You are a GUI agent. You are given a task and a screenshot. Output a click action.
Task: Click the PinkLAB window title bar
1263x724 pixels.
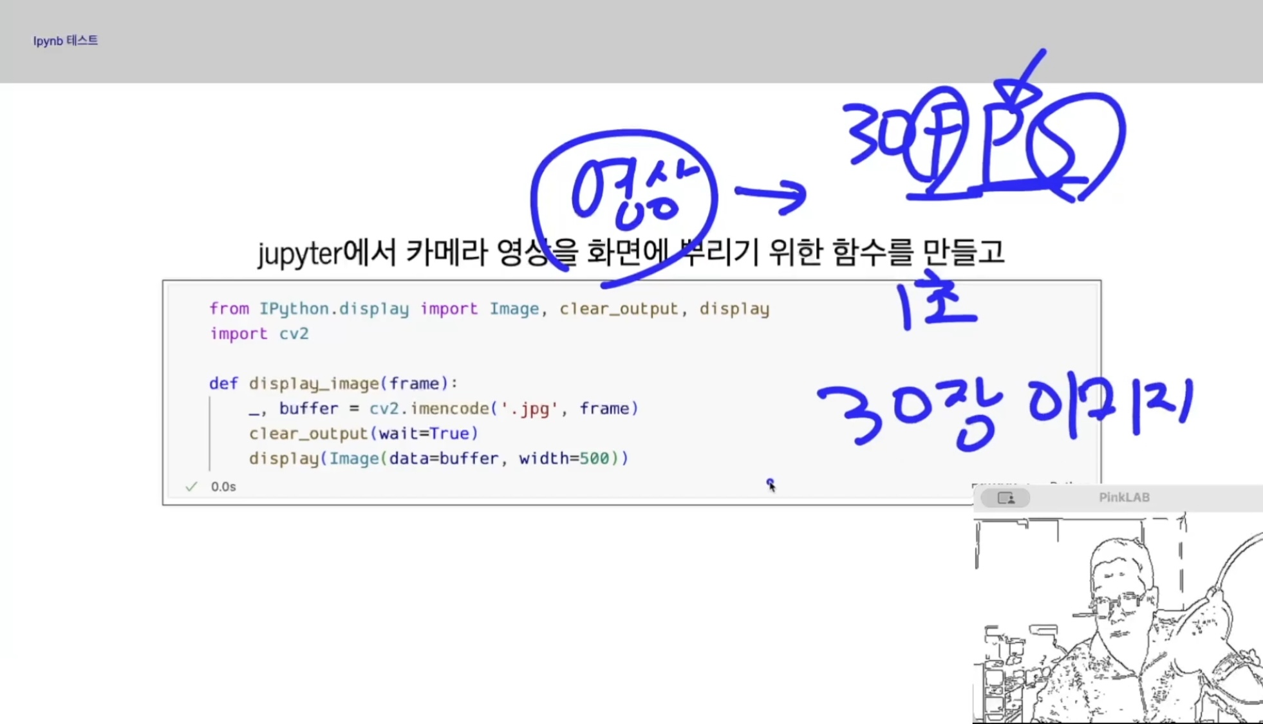coord(1123,497)
